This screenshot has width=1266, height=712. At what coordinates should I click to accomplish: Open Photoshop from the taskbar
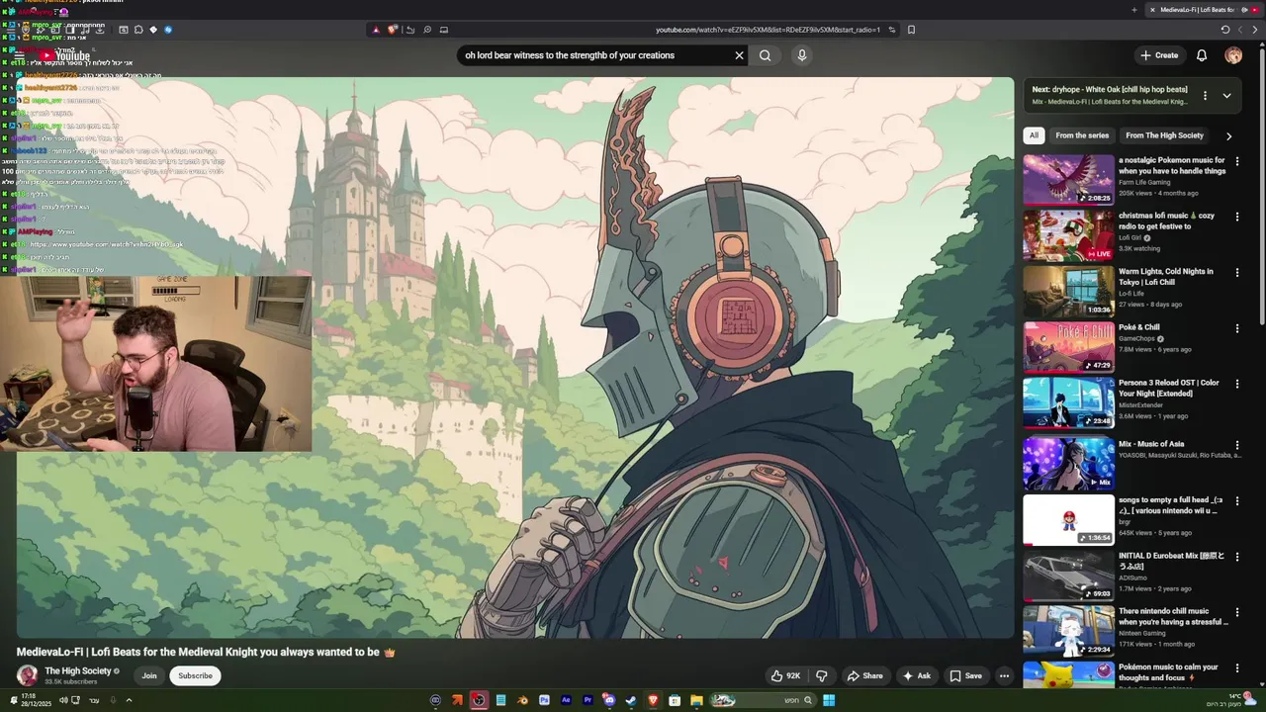point(544,700)
